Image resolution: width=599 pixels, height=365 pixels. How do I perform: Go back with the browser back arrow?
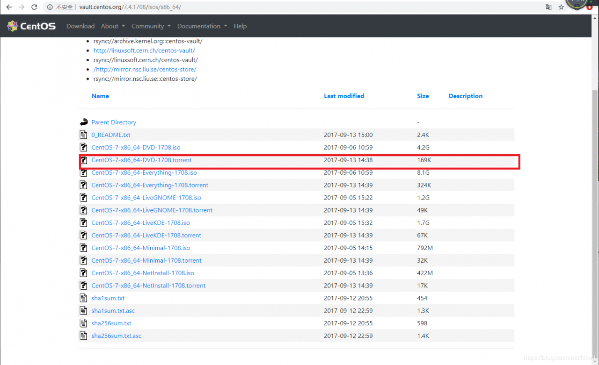pyautogui.click(x=9, y=7)
